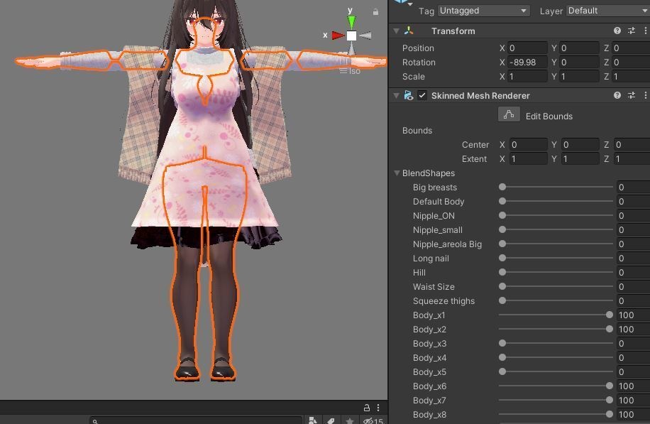
Task: Toggle Edit Bounds mode
Action: [509, 115]
